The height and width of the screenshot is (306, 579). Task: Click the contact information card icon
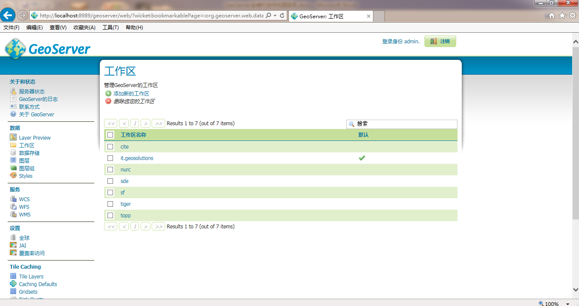13,107
